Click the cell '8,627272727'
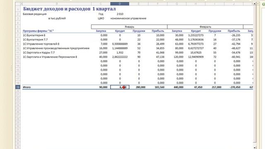Screen dimensions: 265x149 coord(196,48)
